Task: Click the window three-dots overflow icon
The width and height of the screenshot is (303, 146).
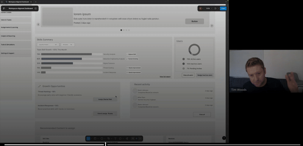Action: click(x=226, y=2)
